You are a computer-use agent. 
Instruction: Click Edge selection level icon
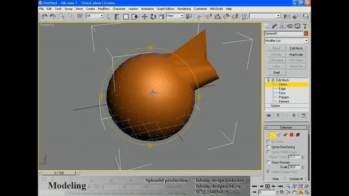tap(279, 135)
